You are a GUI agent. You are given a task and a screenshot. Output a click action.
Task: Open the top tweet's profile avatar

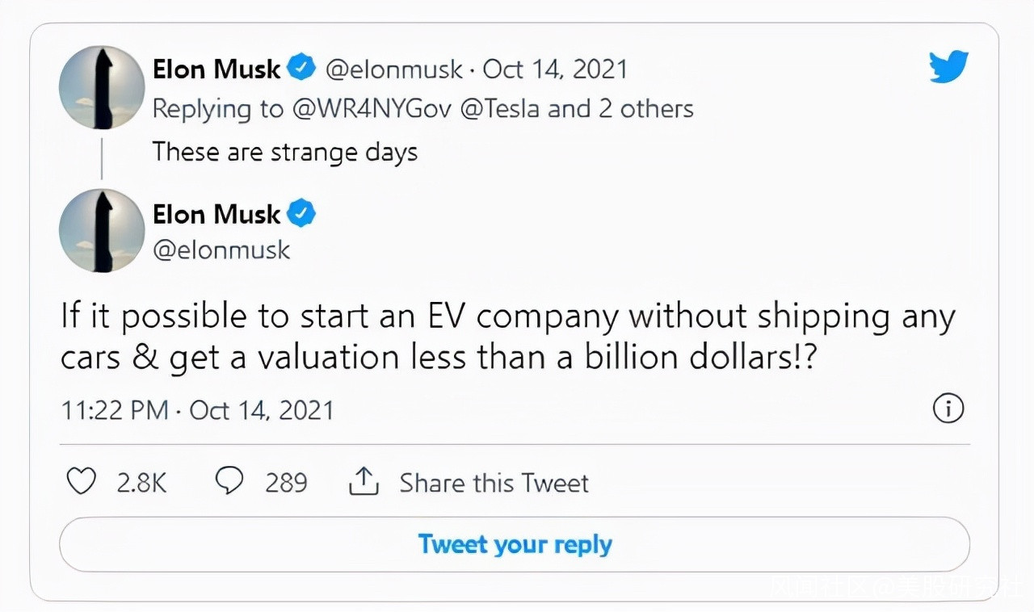click(101, 88)
